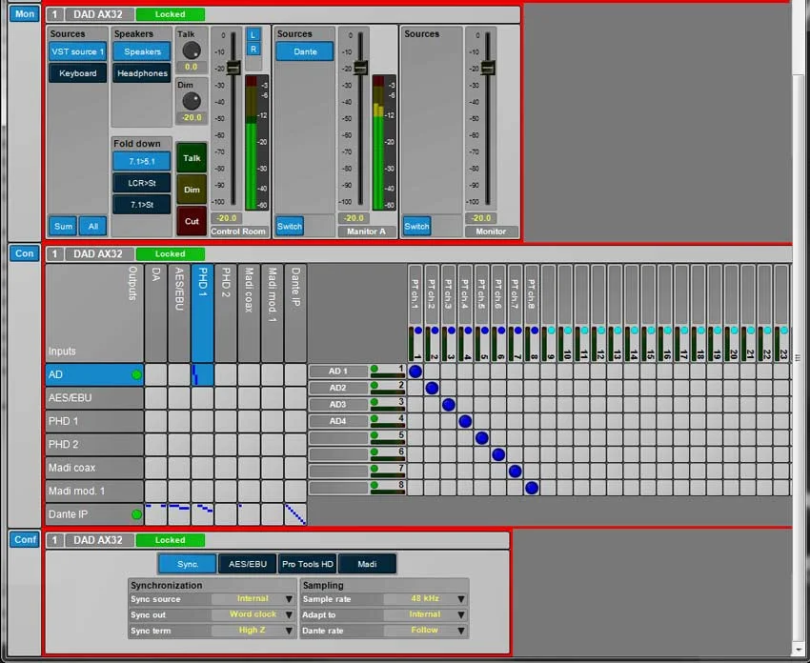The image size is (810, 663).
Task: Click the cyan dot above output channel 9
Action: point(551,331)
